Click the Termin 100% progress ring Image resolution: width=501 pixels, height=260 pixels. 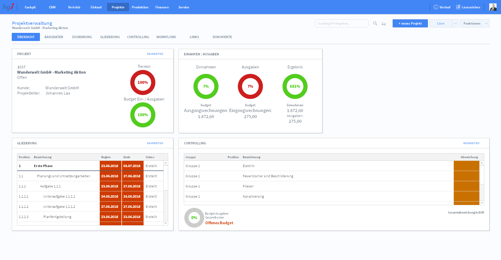143,82
